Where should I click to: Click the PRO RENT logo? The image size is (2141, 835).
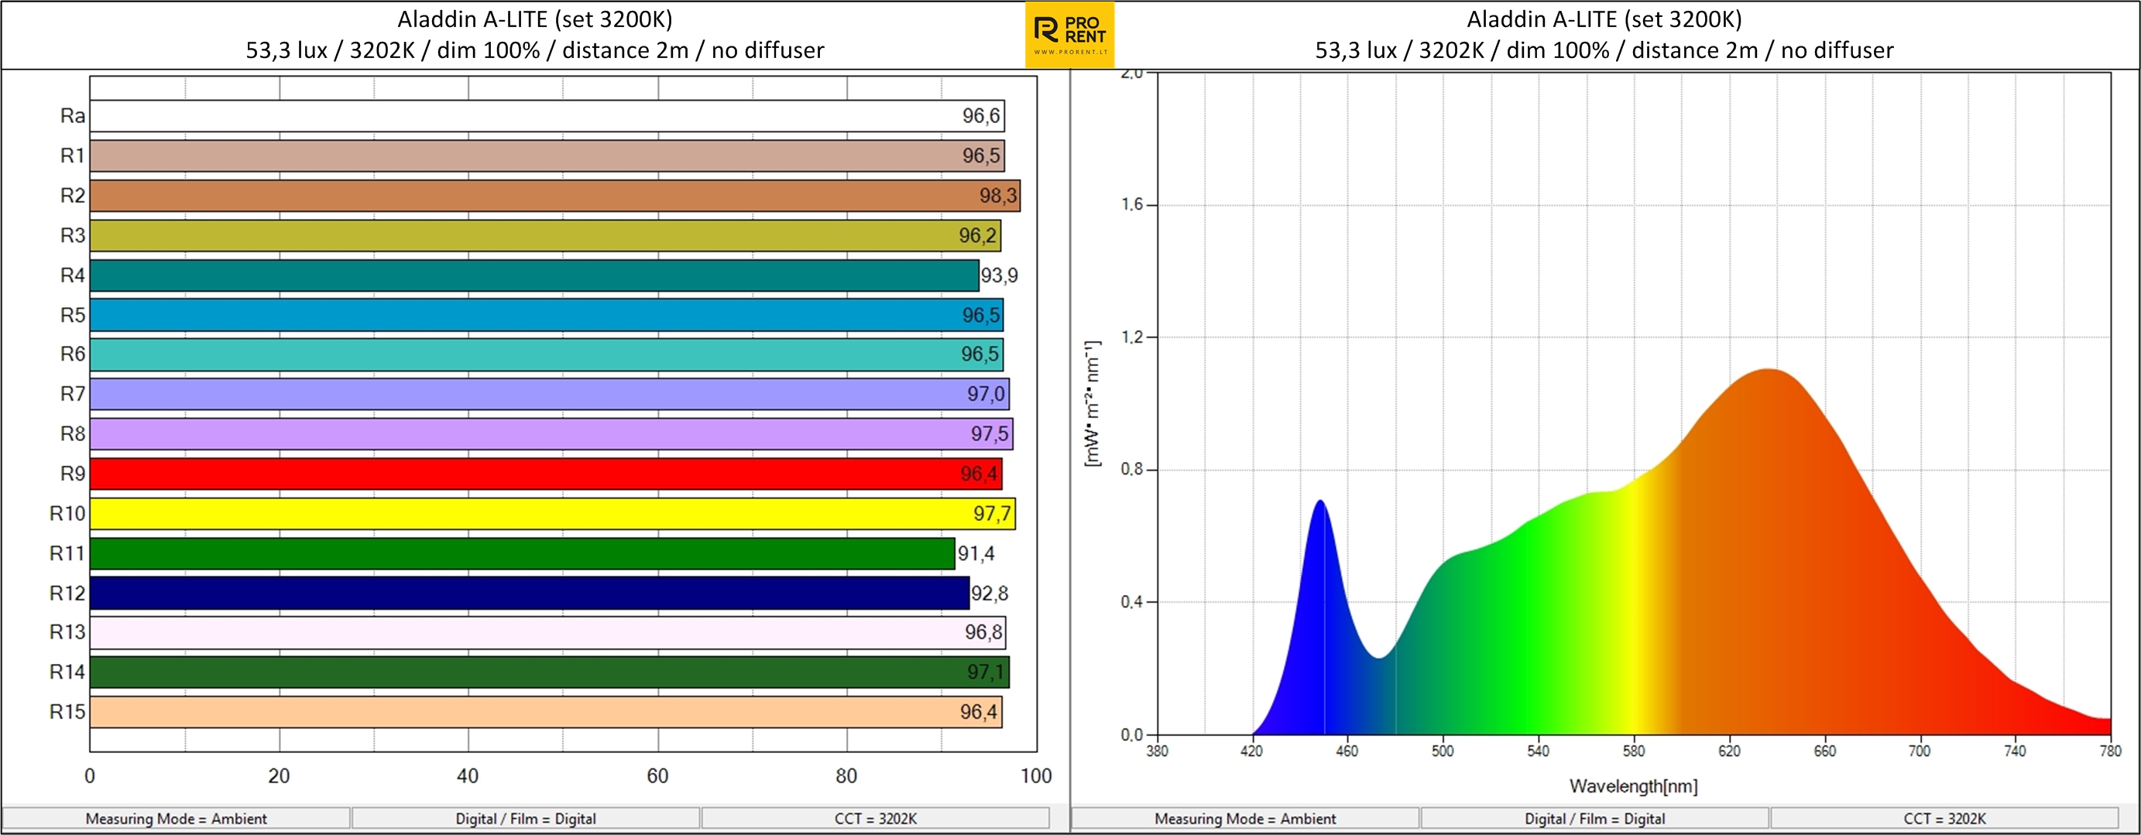tap(1069, 35)
